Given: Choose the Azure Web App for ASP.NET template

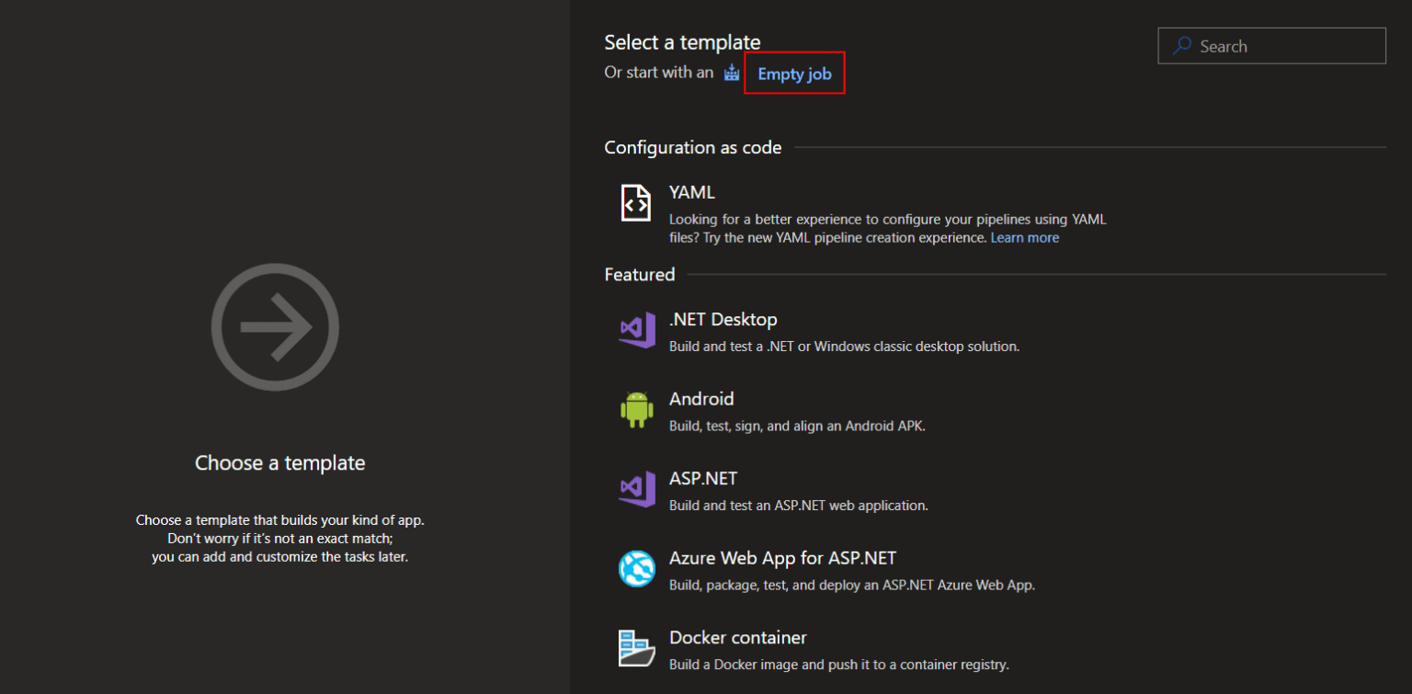Looking at the screenshot, I should tap(782, 558).
